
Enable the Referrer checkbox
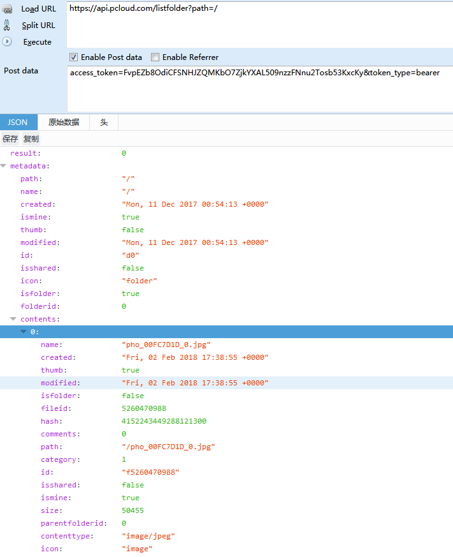155,57
